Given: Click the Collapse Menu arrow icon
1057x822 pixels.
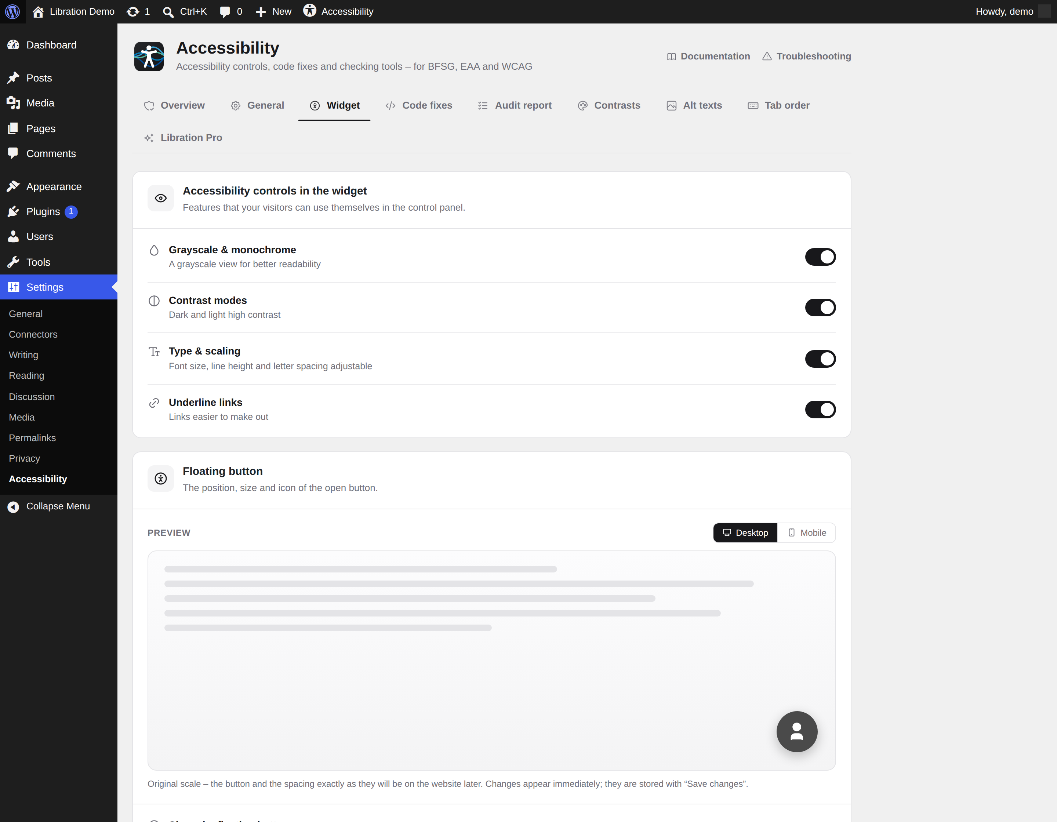Looking at the screenshot, I should 14,506.
